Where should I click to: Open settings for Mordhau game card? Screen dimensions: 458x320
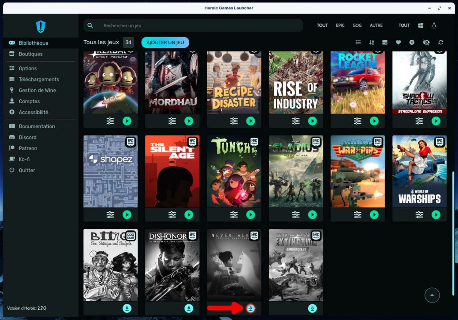pos(172,121)
